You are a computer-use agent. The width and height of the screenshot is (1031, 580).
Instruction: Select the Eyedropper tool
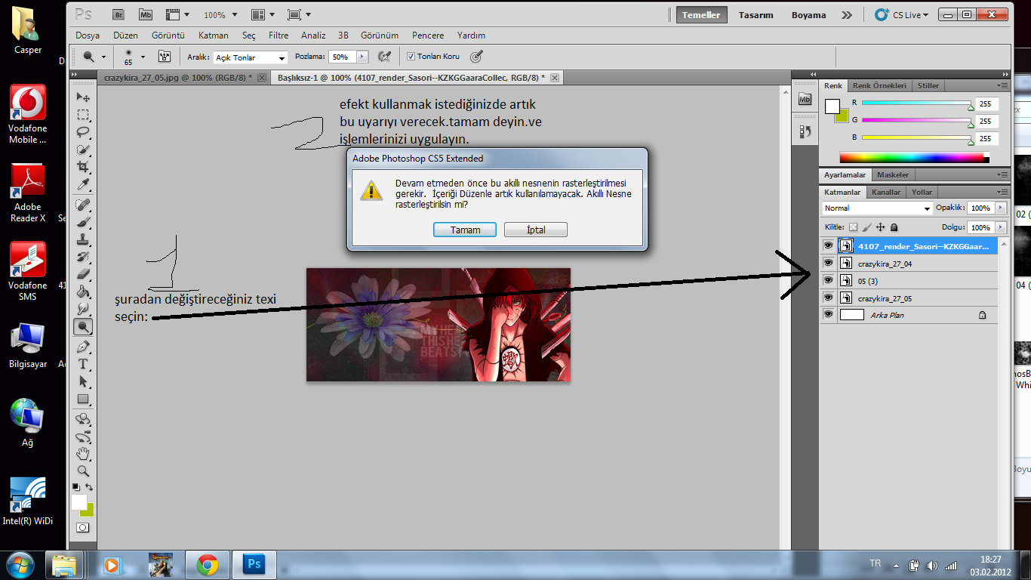click(83, 184)
